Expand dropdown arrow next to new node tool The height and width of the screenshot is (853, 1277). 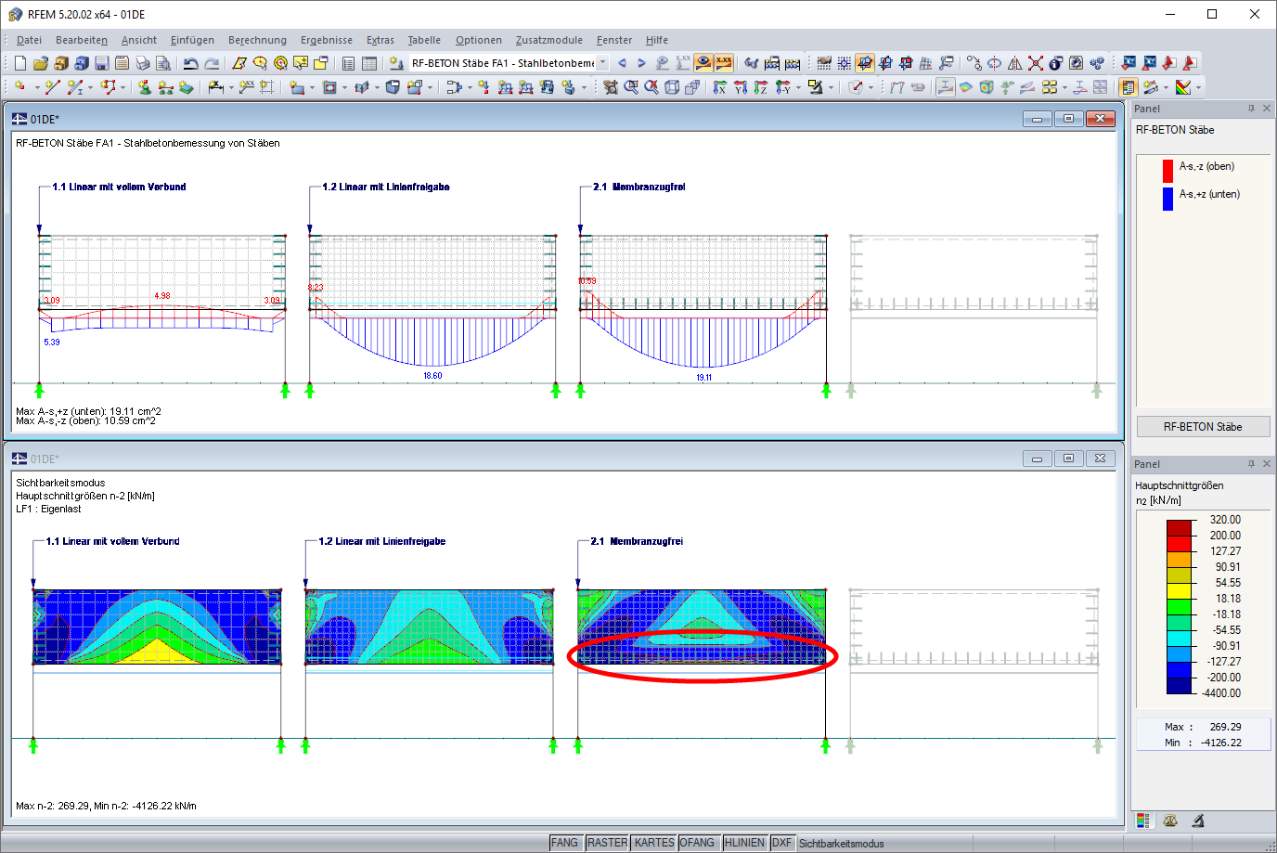pos(37,87)
